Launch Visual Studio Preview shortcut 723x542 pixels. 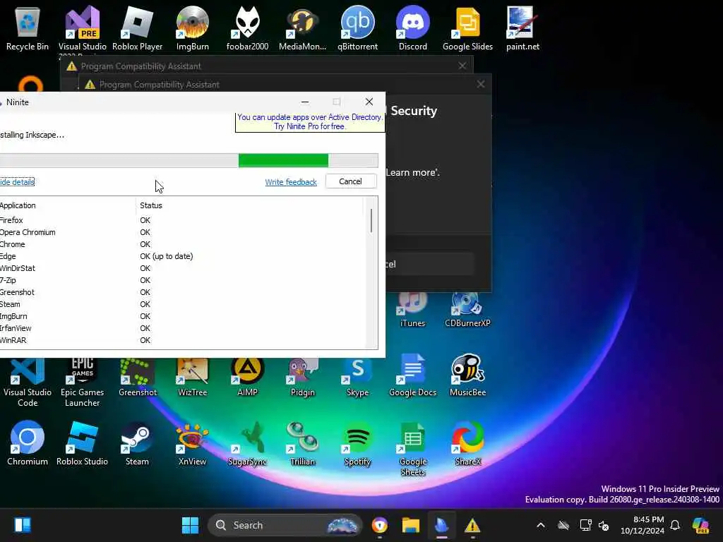coord(82,28)
